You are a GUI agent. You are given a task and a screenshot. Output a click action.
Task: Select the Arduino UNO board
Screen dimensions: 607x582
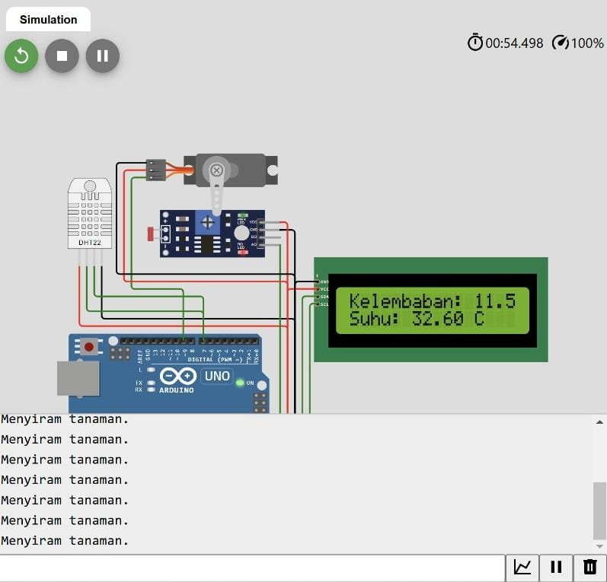tap(169, 374)
